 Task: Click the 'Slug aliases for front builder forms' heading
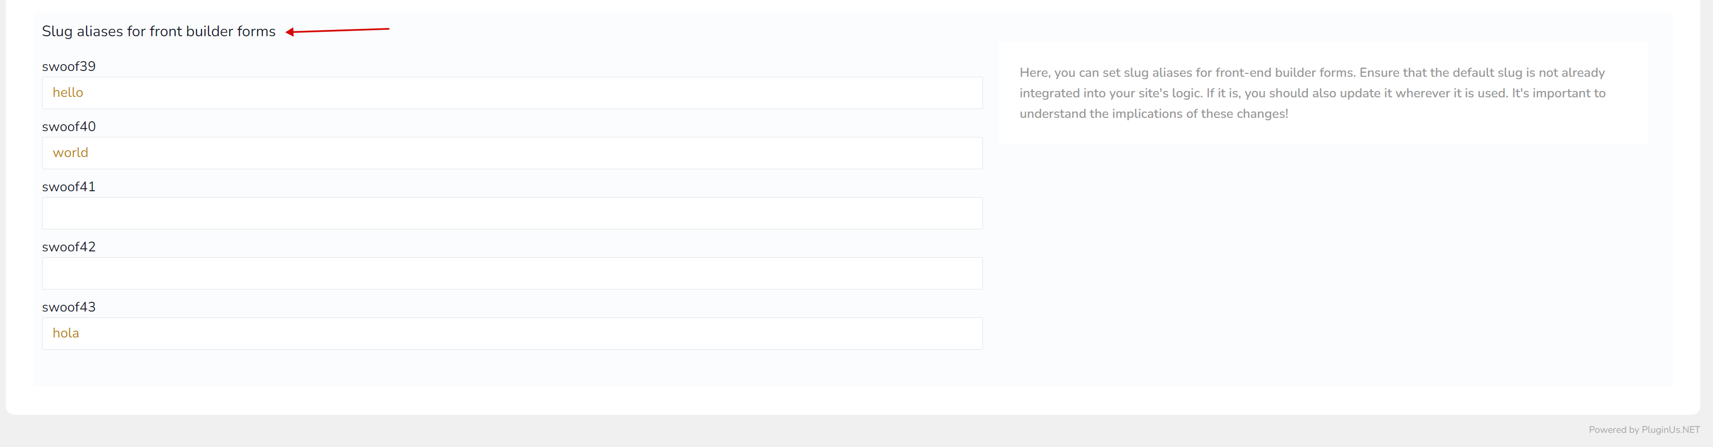pyautogui.click(x=158, y=31)
